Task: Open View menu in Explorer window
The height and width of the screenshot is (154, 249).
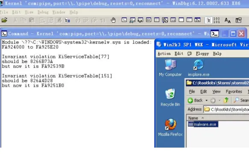Action: pos(216,91)
